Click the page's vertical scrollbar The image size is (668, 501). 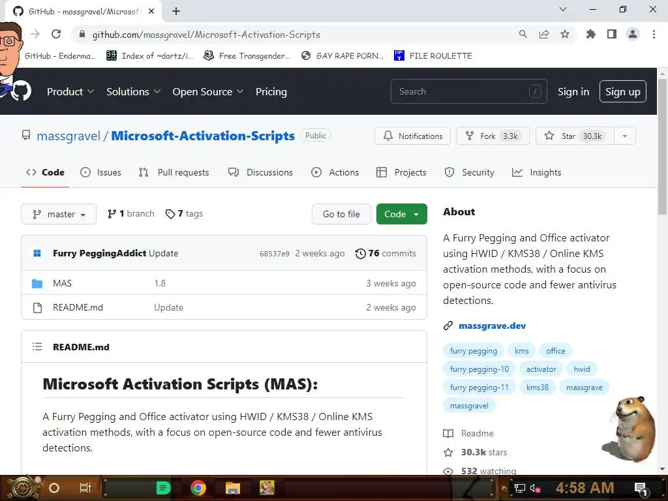tap(662, 147)
